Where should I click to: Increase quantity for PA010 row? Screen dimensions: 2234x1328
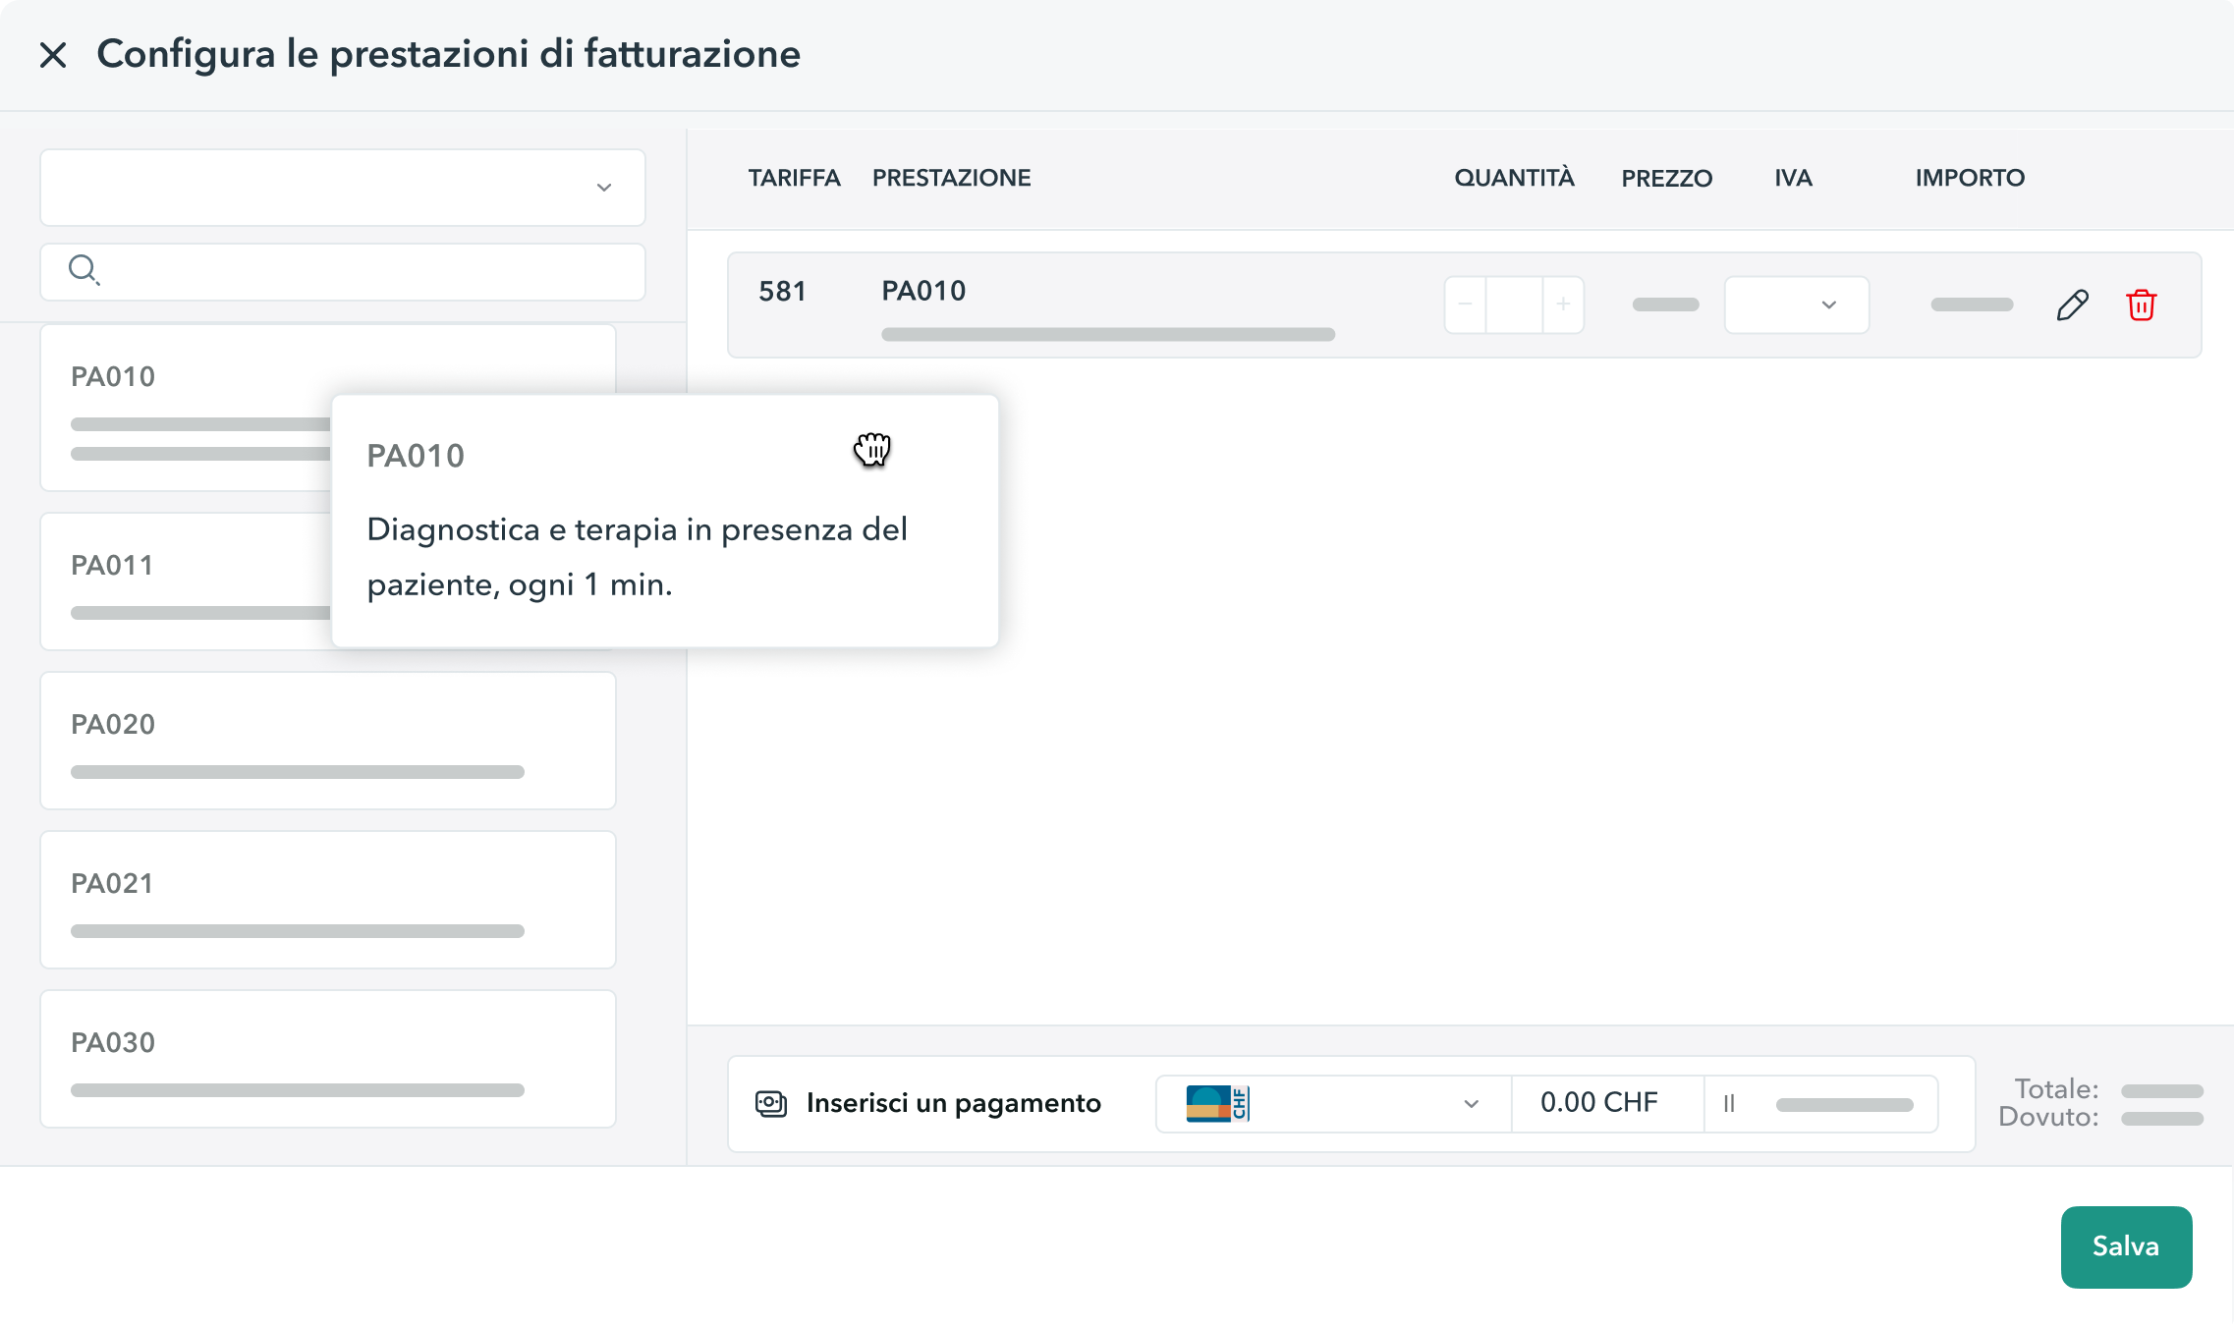point(1563,304)
